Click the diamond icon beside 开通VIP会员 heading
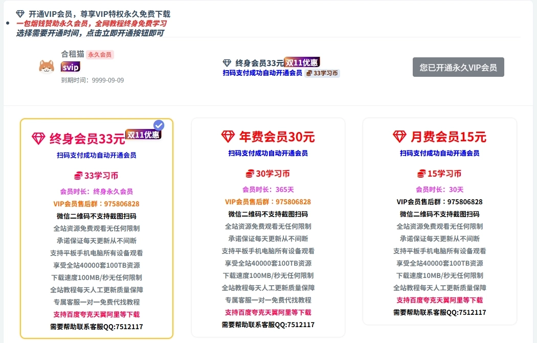This screenshot has width=537, height=343. click(20, 14)
